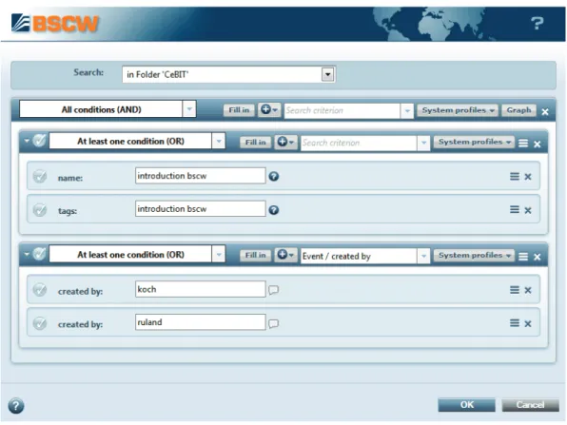The image size is (567, 425).
Task: Open user picker next to koch
Action: (274, 290)
